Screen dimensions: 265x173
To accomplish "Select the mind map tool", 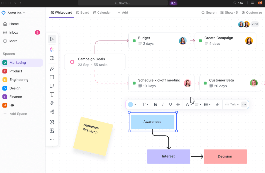I will click(x=52, y=112).
